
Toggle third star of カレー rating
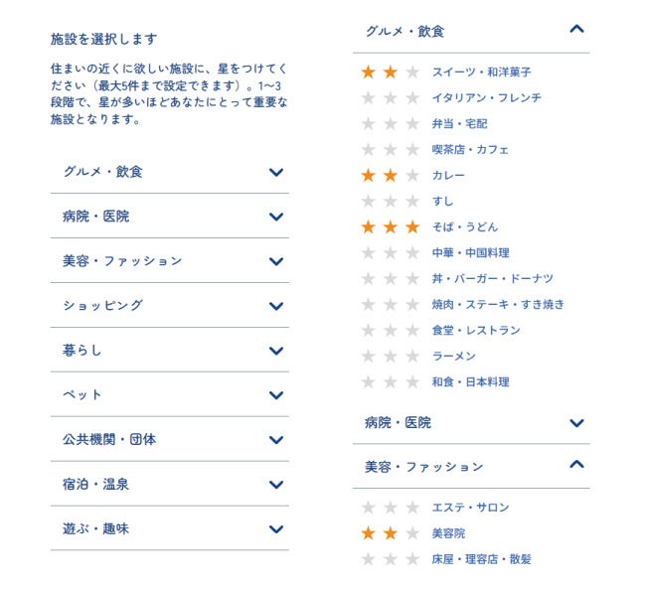(x=412, y=176)
